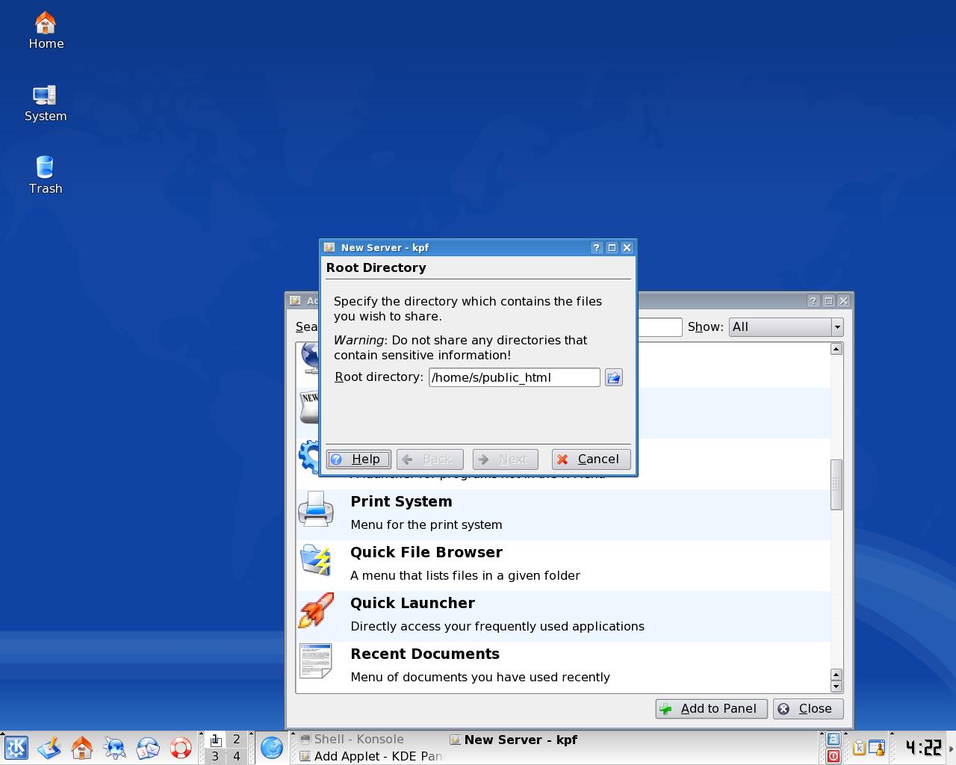956x765 pixels.
Task: Open the Klipper clipboard tray icon
Action: point(859,747)
